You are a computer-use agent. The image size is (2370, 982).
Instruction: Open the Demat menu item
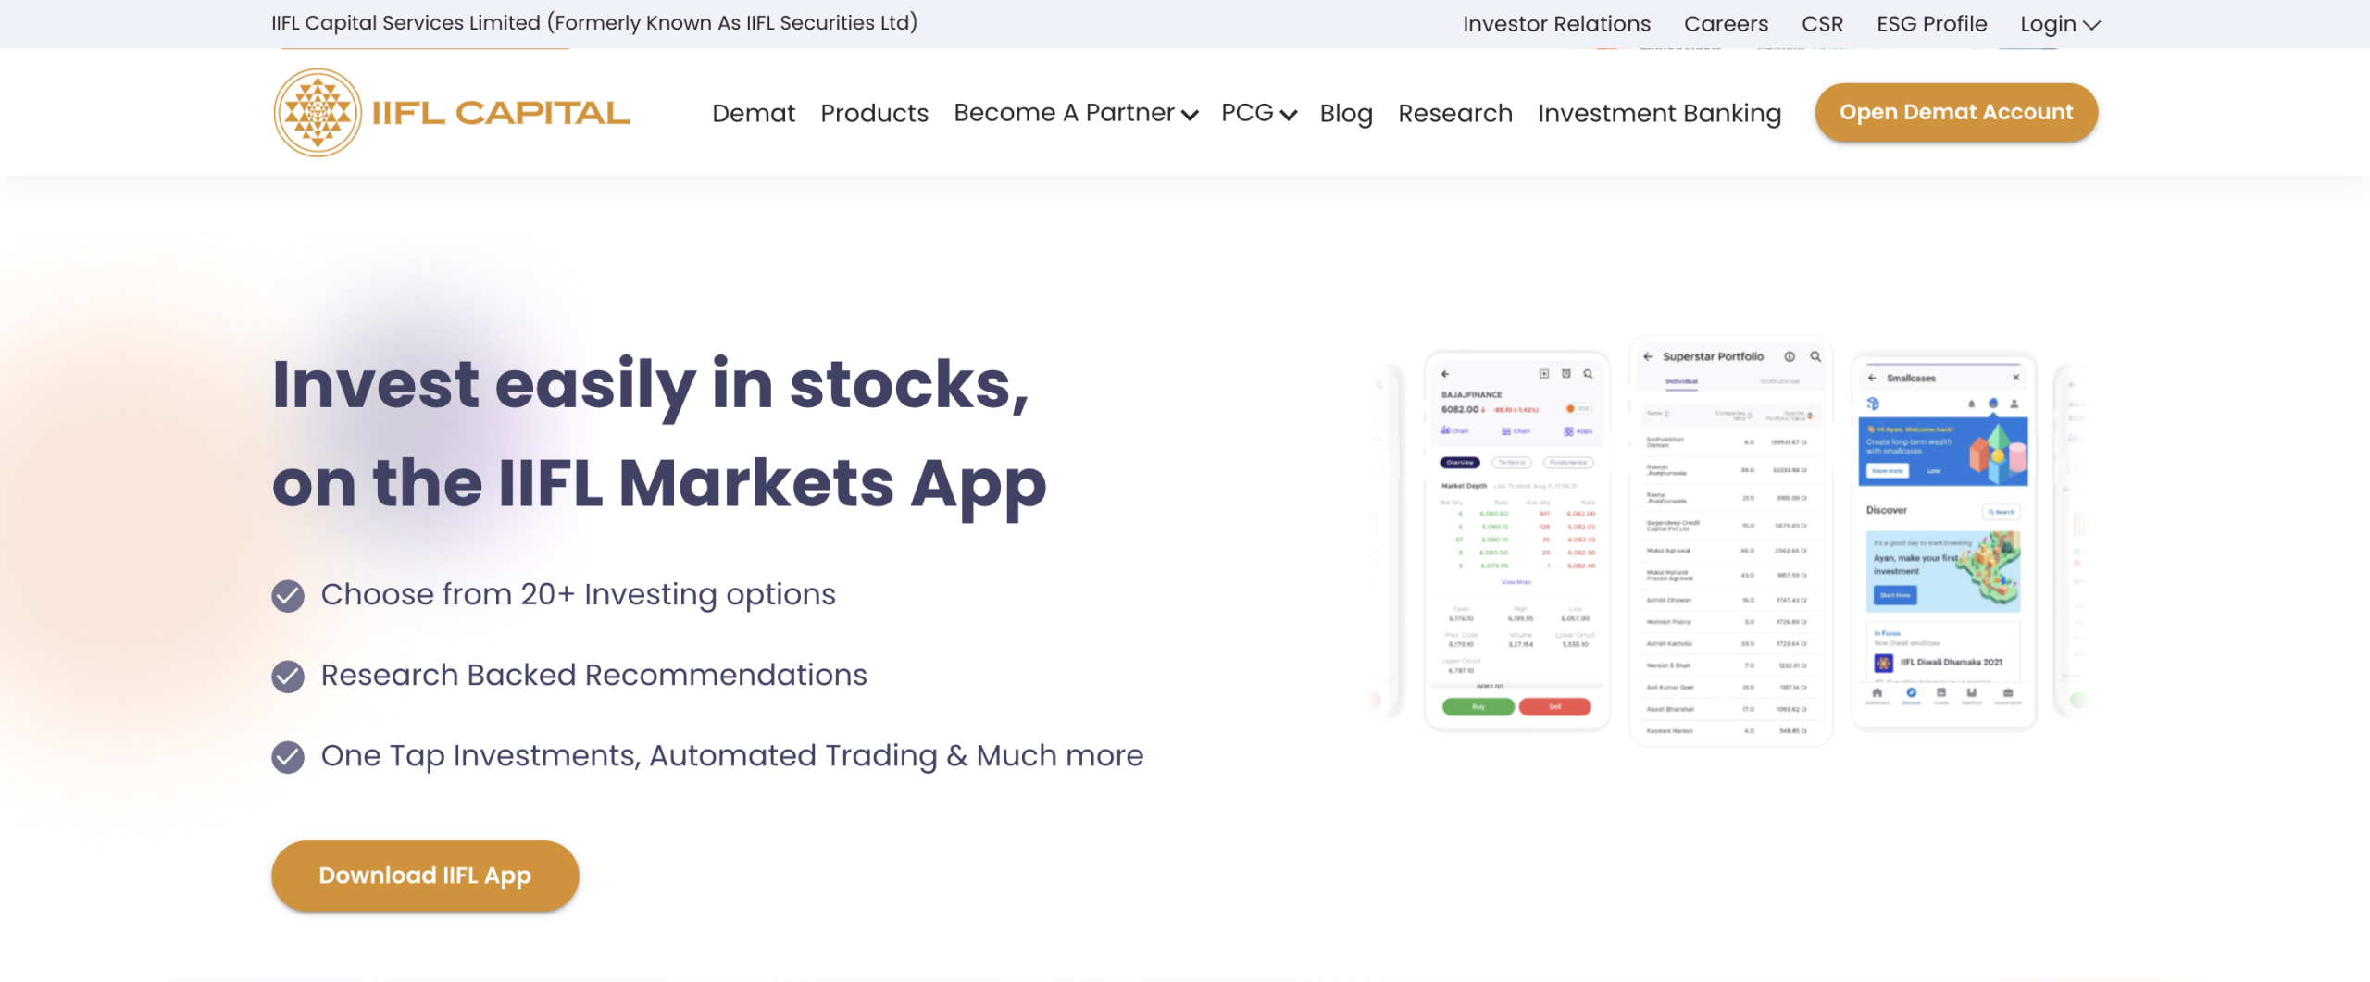click(754, 113)
